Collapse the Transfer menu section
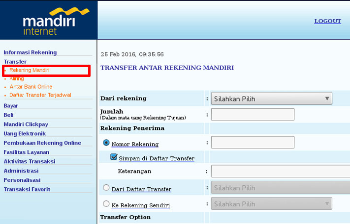350x224 pixels. [x=15, y=62]
